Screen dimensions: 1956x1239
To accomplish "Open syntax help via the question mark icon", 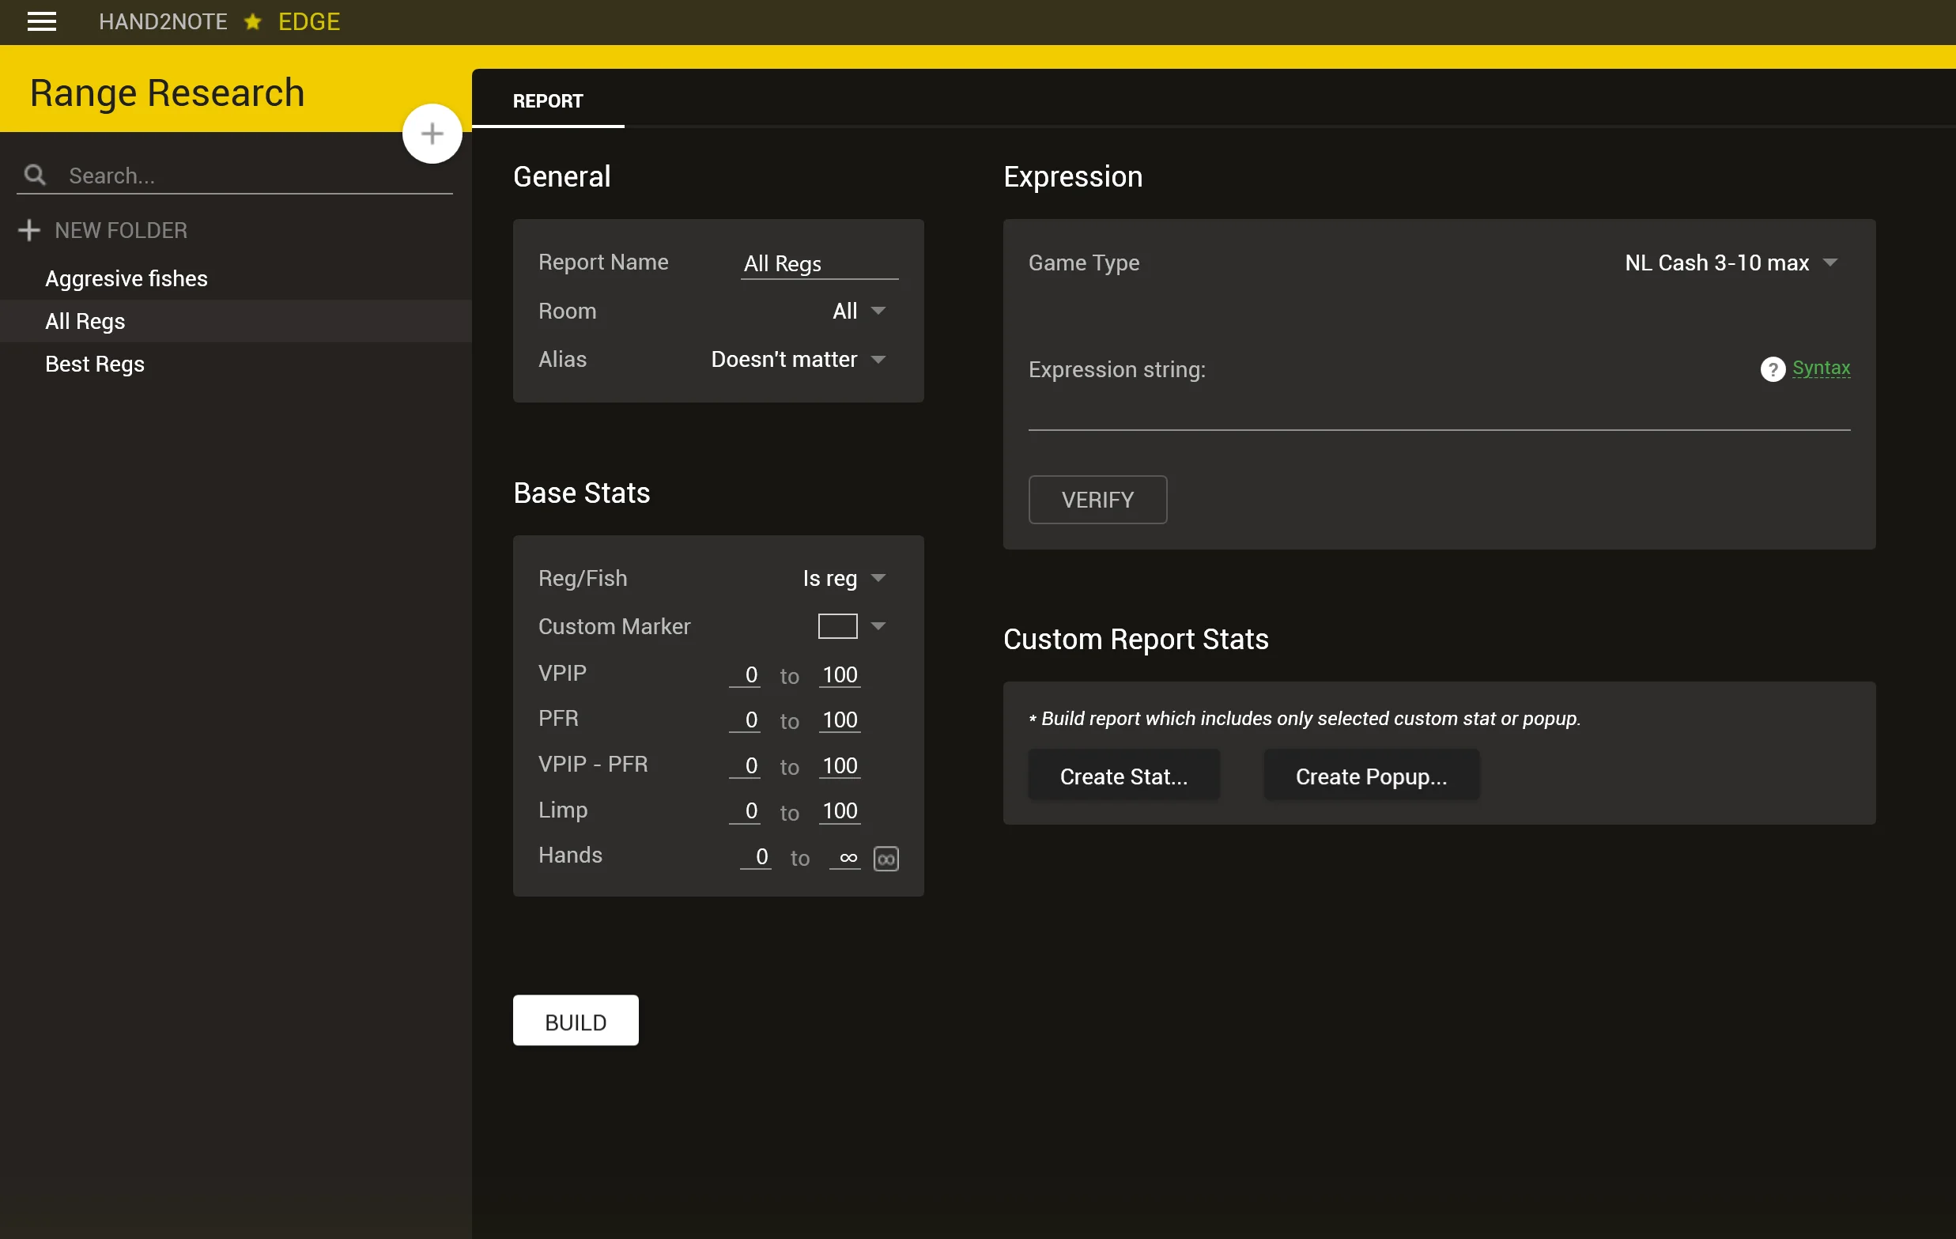I will [x=1773, y=369].
